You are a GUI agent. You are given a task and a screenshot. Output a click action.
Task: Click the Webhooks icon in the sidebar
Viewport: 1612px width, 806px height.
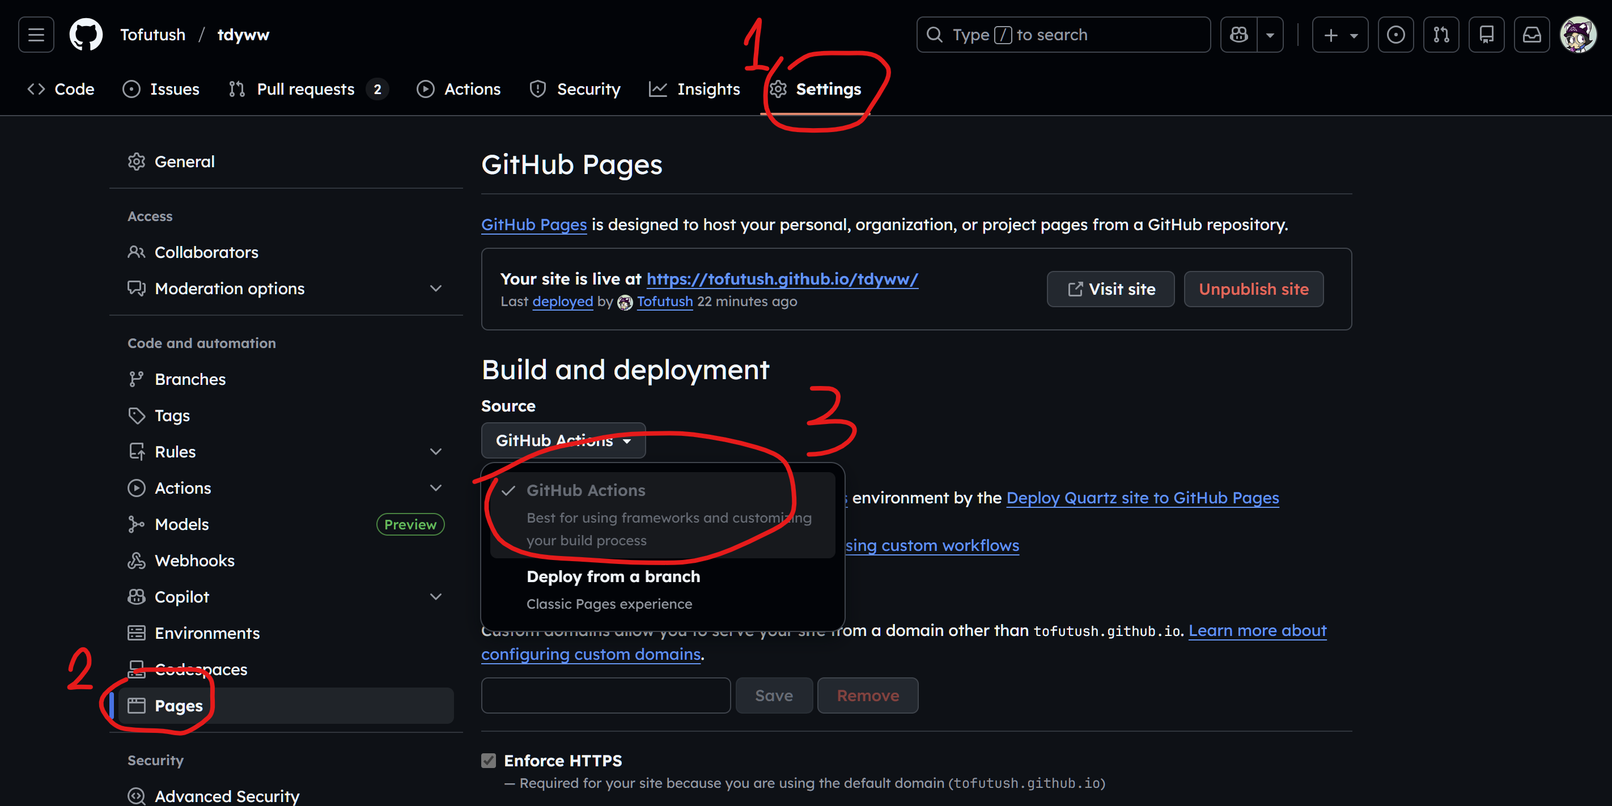137,560
